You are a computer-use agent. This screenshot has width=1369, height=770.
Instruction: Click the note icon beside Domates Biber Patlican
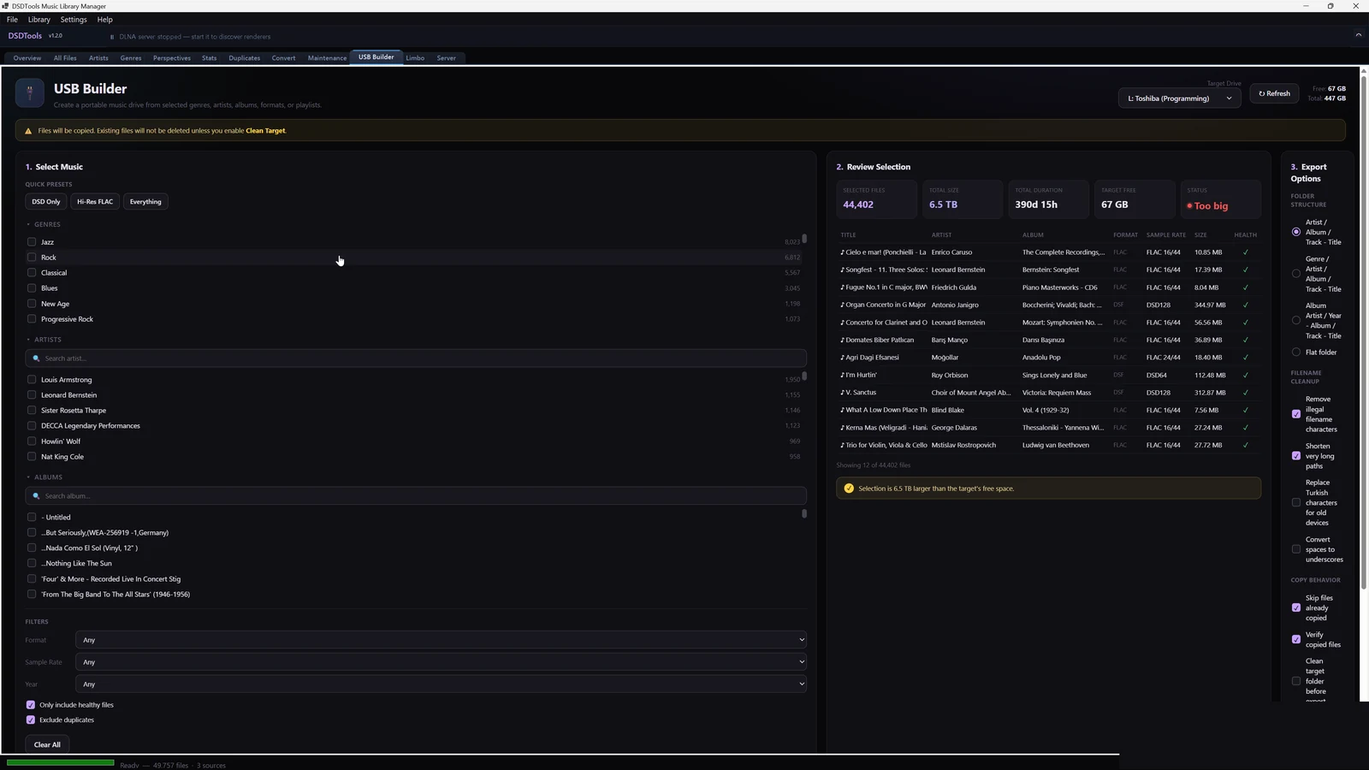(x=842, y=341)
